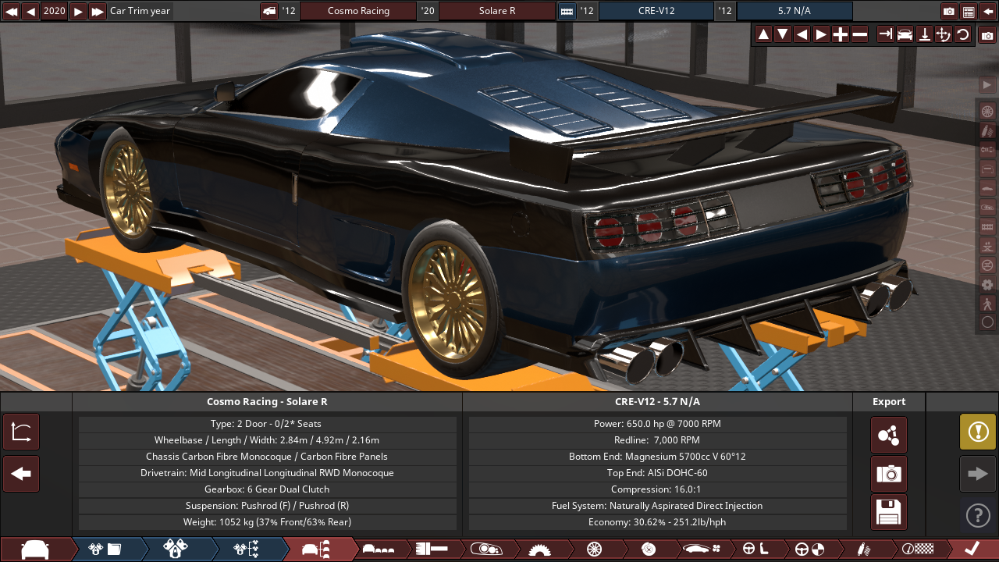Click the engine family icon in top bar

pos(567,11)
